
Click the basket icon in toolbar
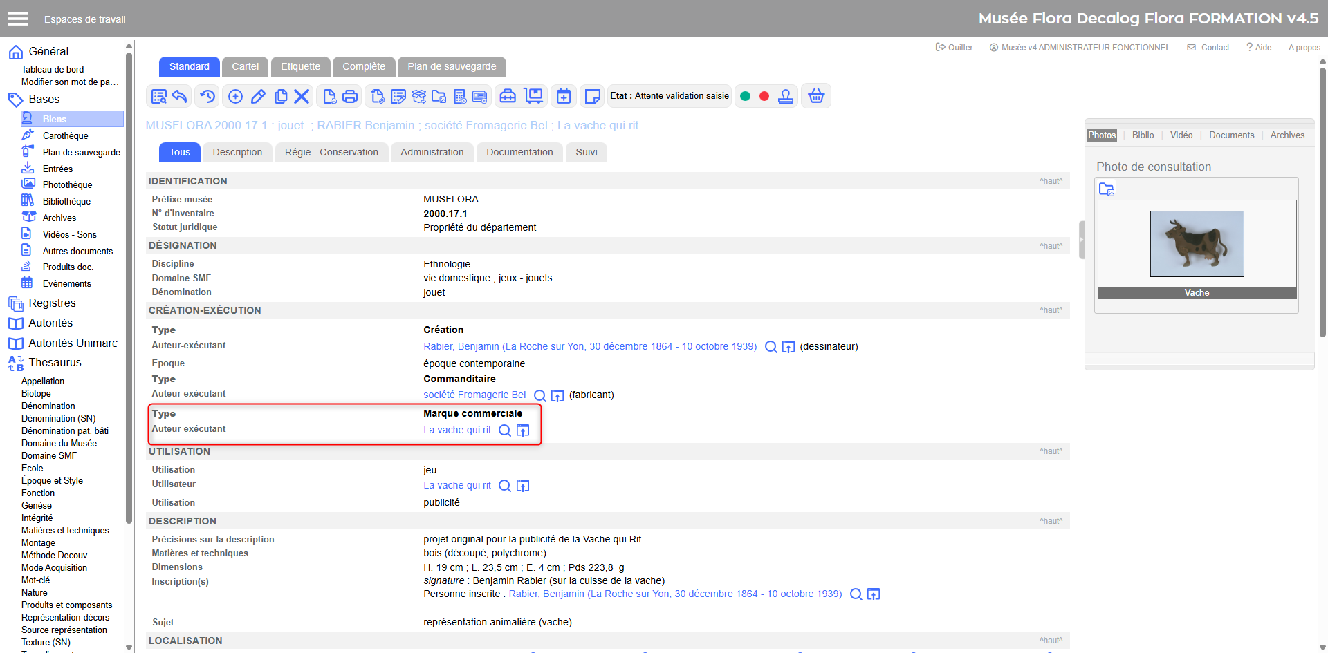point(816,96)
